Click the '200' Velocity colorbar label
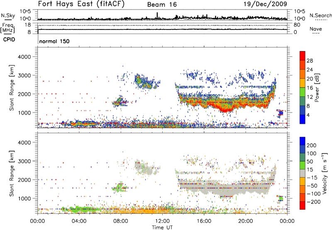 (312, 145)
